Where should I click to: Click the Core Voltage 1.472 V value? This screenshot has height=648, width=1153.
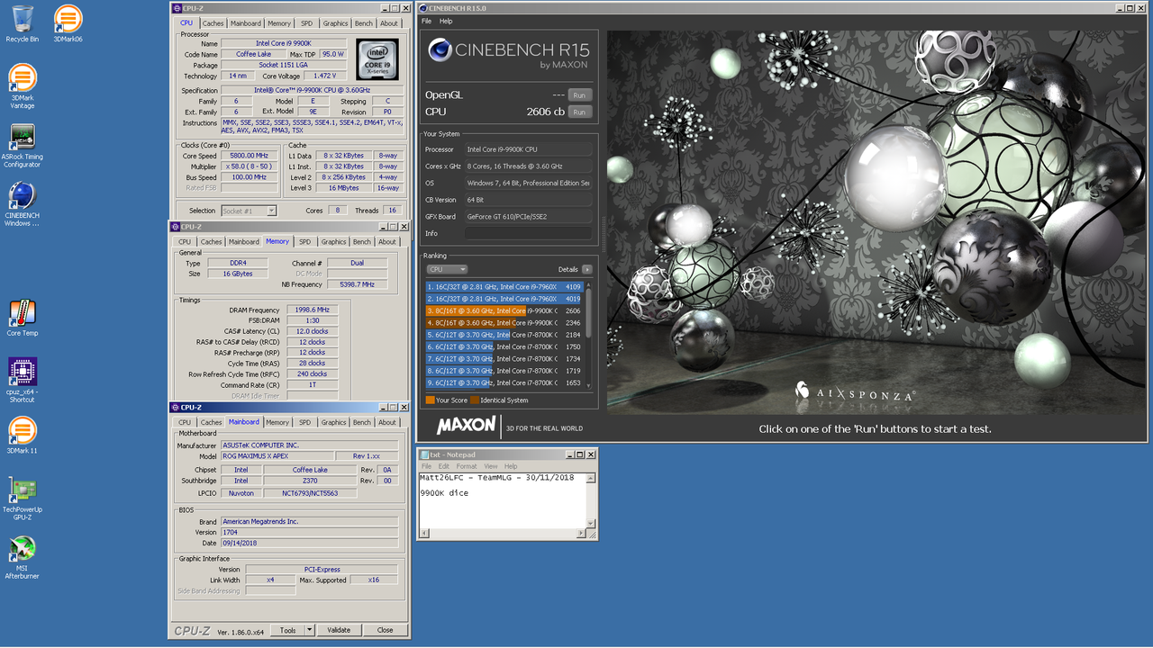click(325, 76)
